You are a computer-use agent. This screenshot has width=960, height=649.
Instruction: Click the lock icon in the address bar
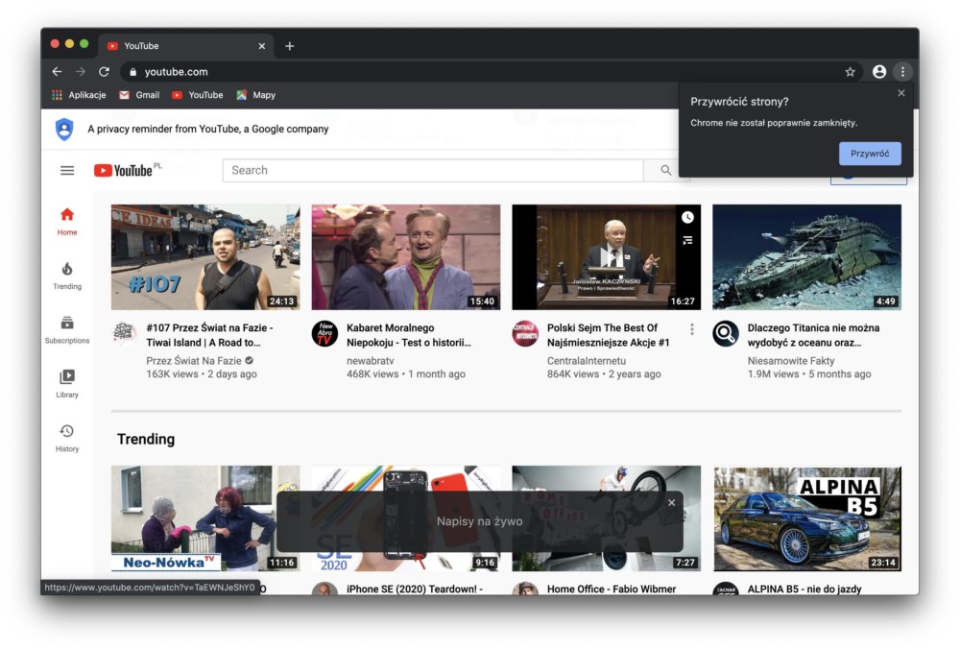click(x=132, y=72)
